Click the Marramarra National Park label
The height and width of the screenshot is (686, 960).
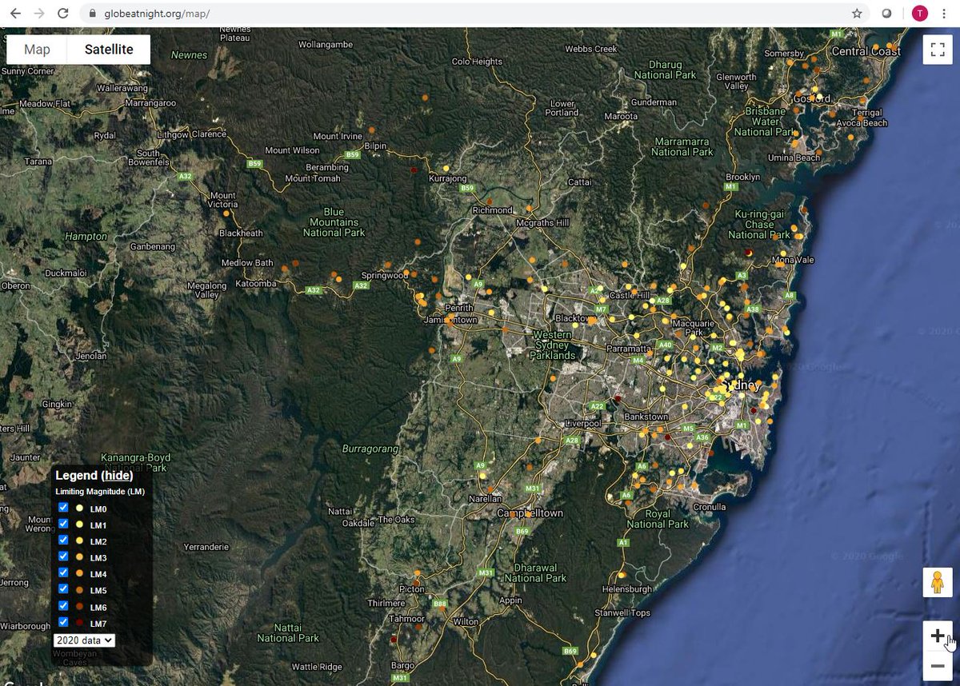pyautogui.click(x=682, y=146)
